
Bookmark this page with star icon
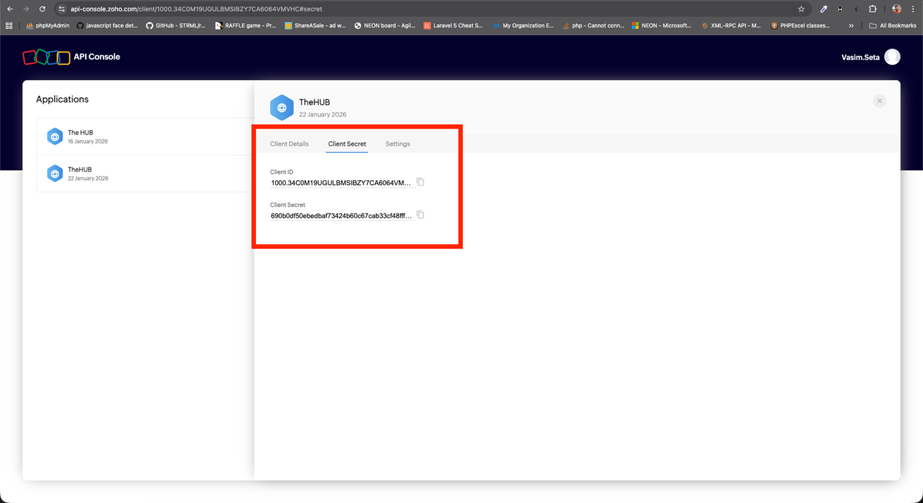tap(801, 9)
